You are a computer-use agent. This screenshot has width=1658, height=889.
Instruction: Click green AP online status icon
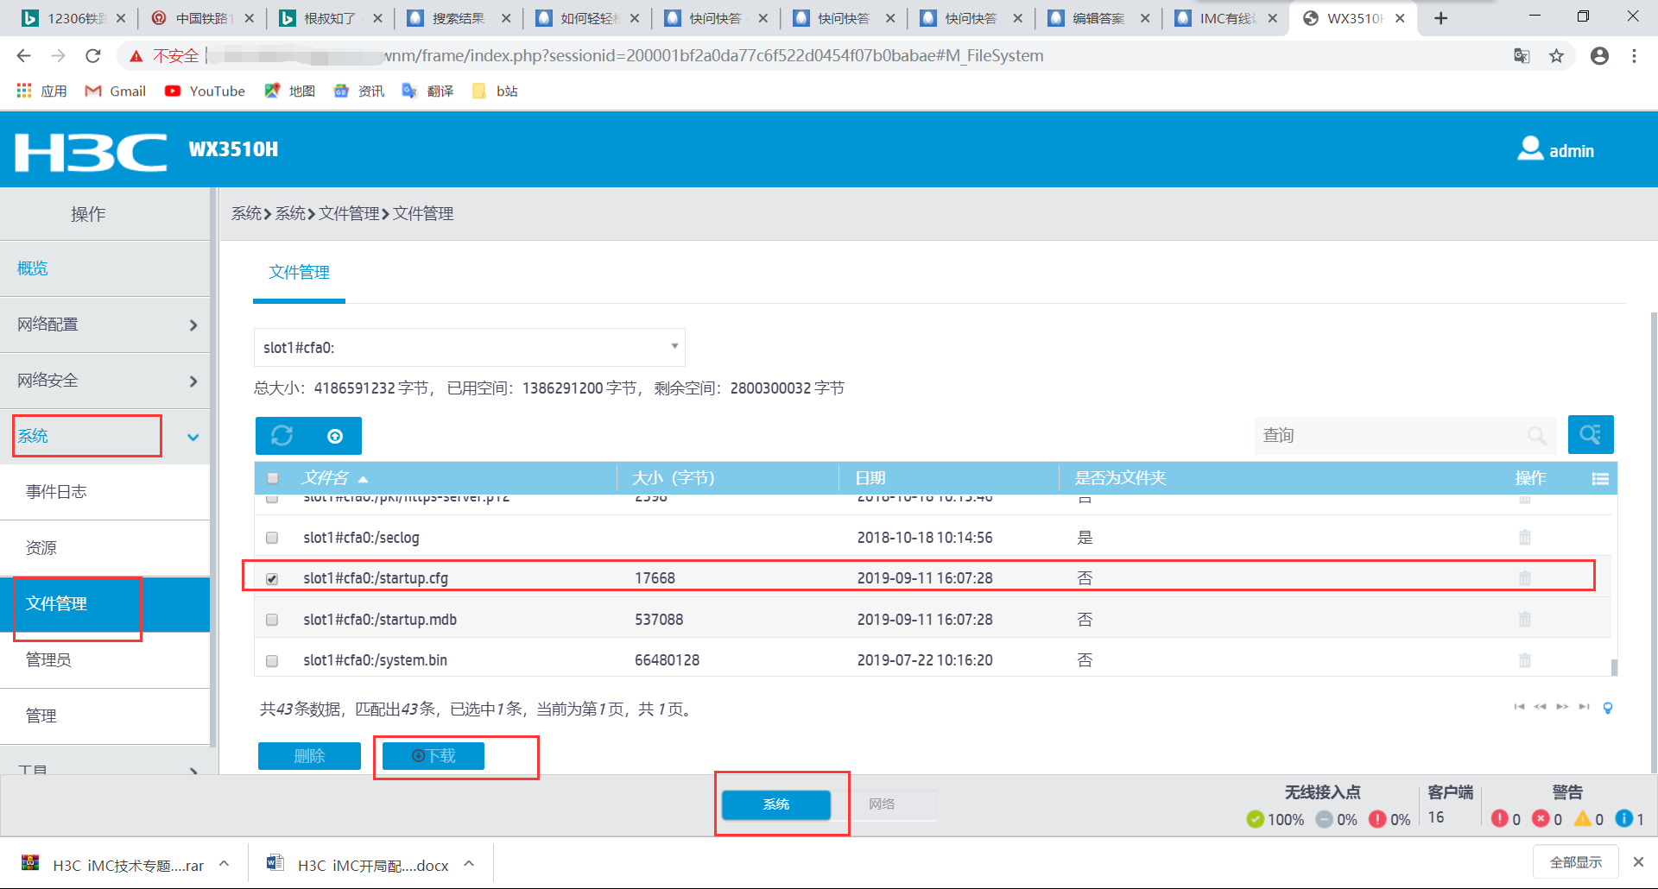pyautogui.click(x=1256, y=819)
